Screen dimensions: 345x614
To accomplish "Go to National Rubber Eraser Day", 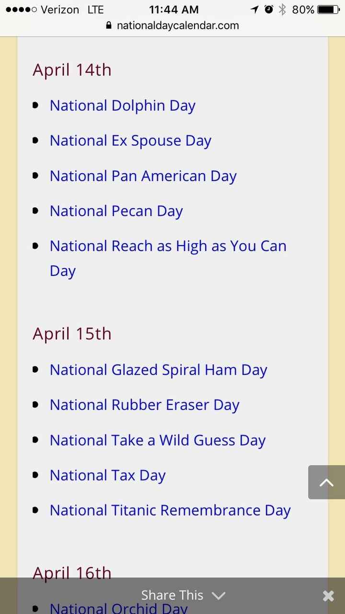I will (x=144, y=405).
